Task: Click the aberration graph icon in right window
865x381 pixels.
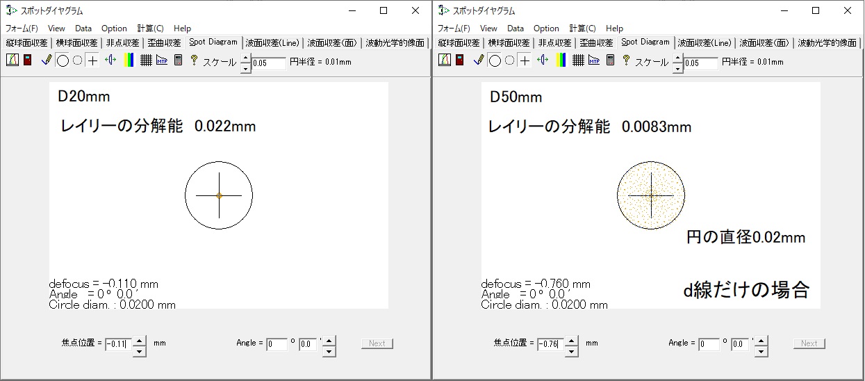Action: 445,60
